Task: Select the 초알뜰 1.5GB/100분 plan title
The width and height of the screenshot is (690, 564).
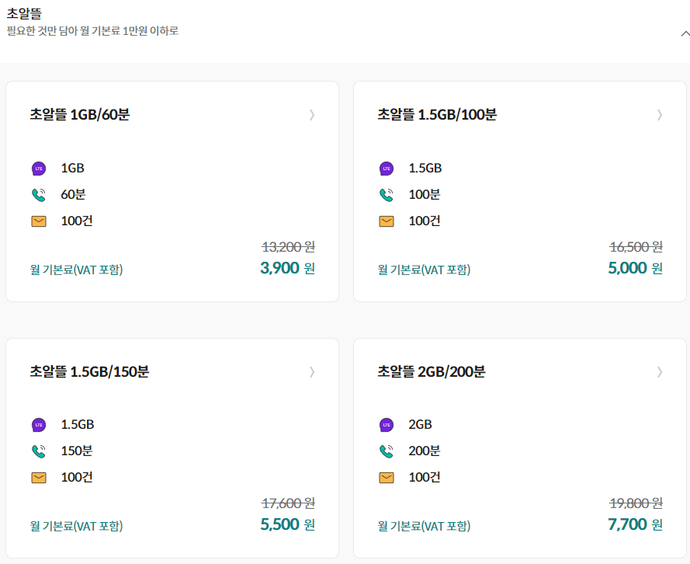Action: (x=437, y=114)
